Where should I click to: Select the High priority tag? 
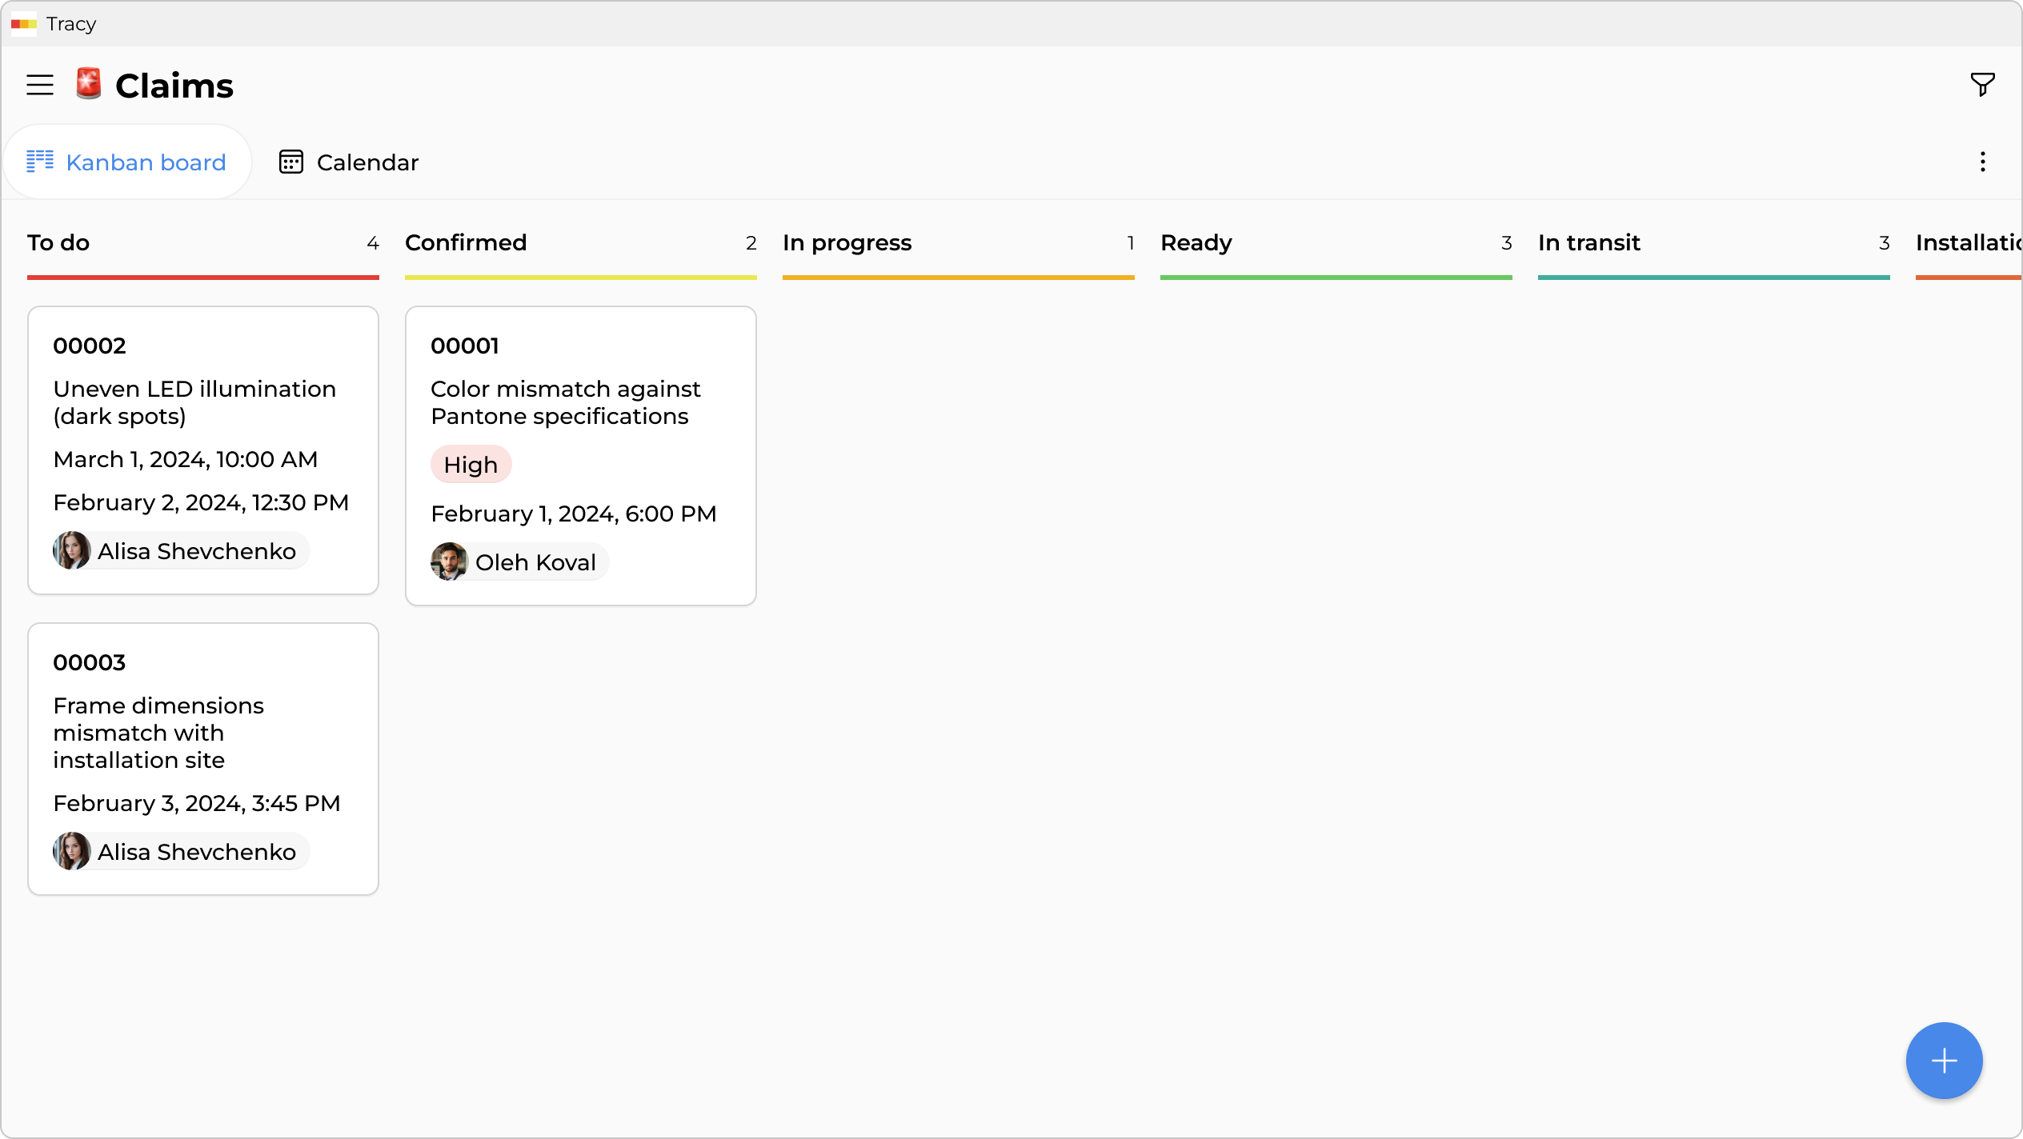tap(471, 464)
